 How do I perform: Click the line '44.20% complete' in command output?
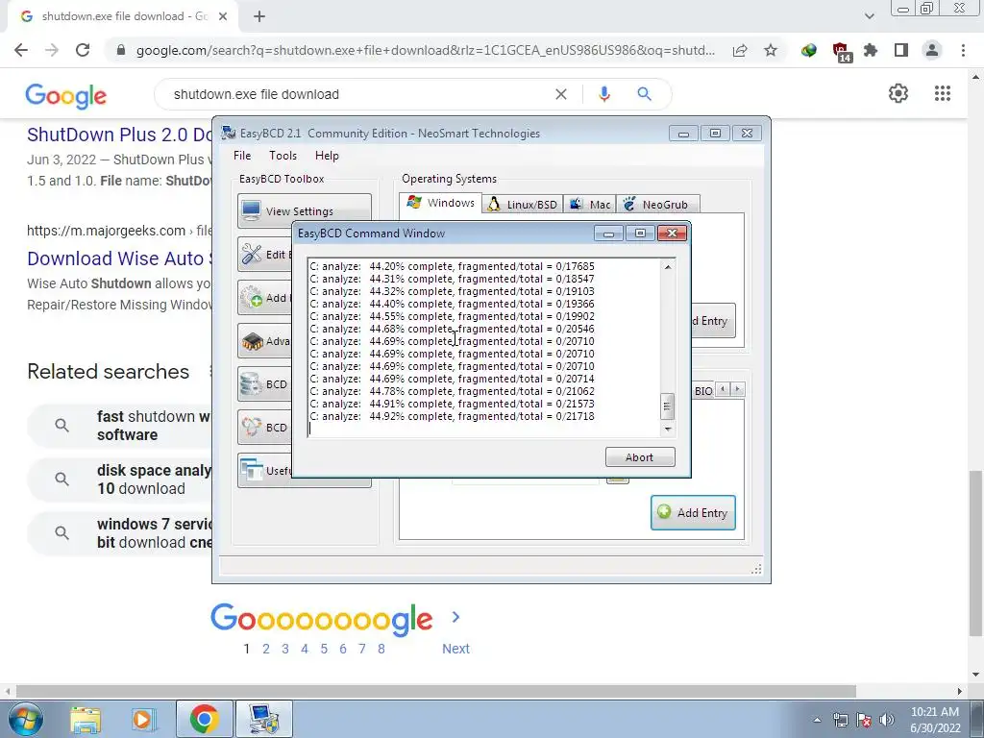click(452, 266)
